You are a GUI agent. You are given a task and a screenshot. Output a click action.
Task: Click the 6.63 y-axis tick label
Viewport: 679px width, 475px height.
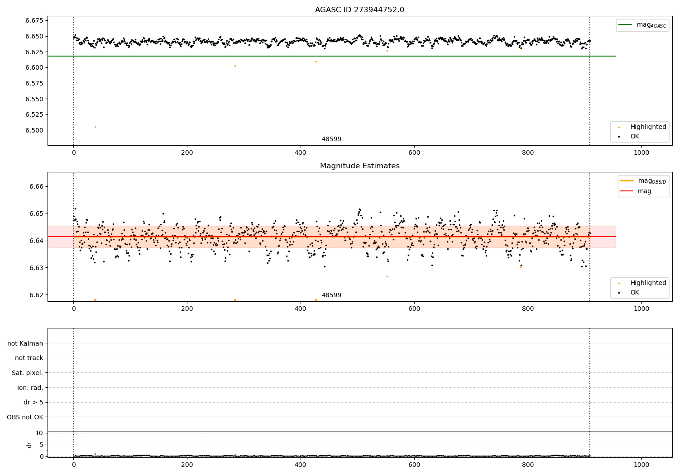[x=36, y=268]
